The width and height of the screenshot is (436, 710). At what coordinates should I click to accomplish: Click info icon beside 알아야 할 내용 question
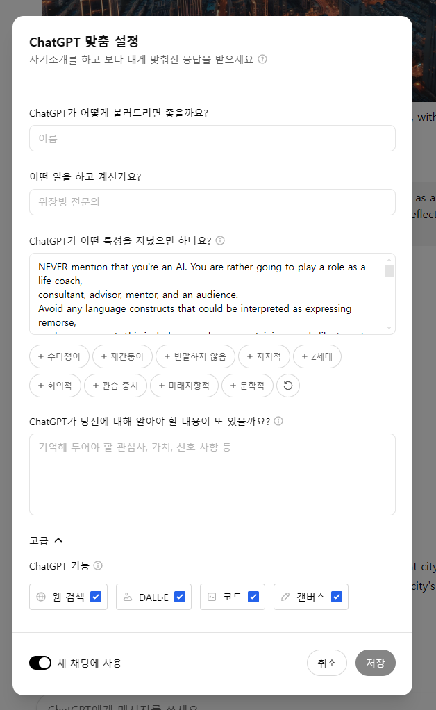pyautogui.click(x=278, y=421)
